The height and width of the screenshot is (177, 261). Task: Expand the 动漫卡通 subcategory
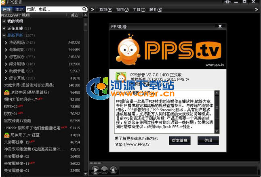coord(6,71)
